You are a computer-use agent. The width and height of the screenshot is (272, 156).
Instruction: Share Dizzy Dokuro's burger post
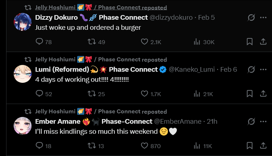(263, 42)
